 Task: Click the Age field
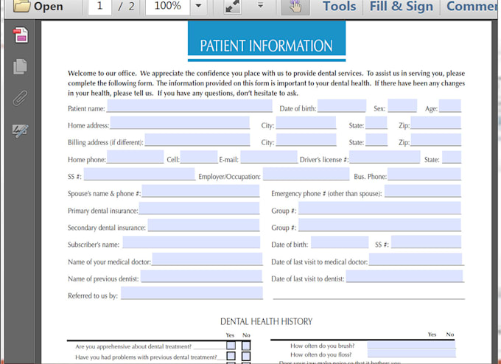[450, 105]
